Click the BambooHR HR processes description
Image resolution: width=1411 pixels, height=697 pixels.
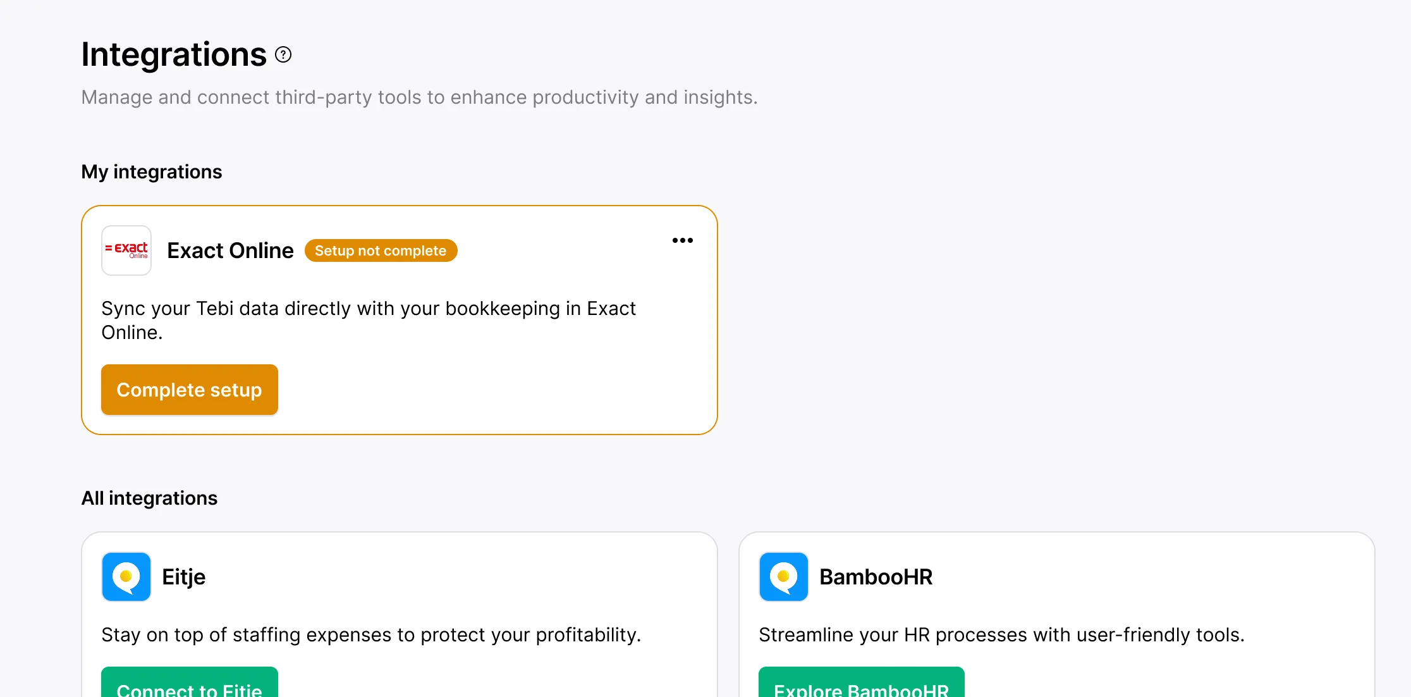[x=1001, y=634]
